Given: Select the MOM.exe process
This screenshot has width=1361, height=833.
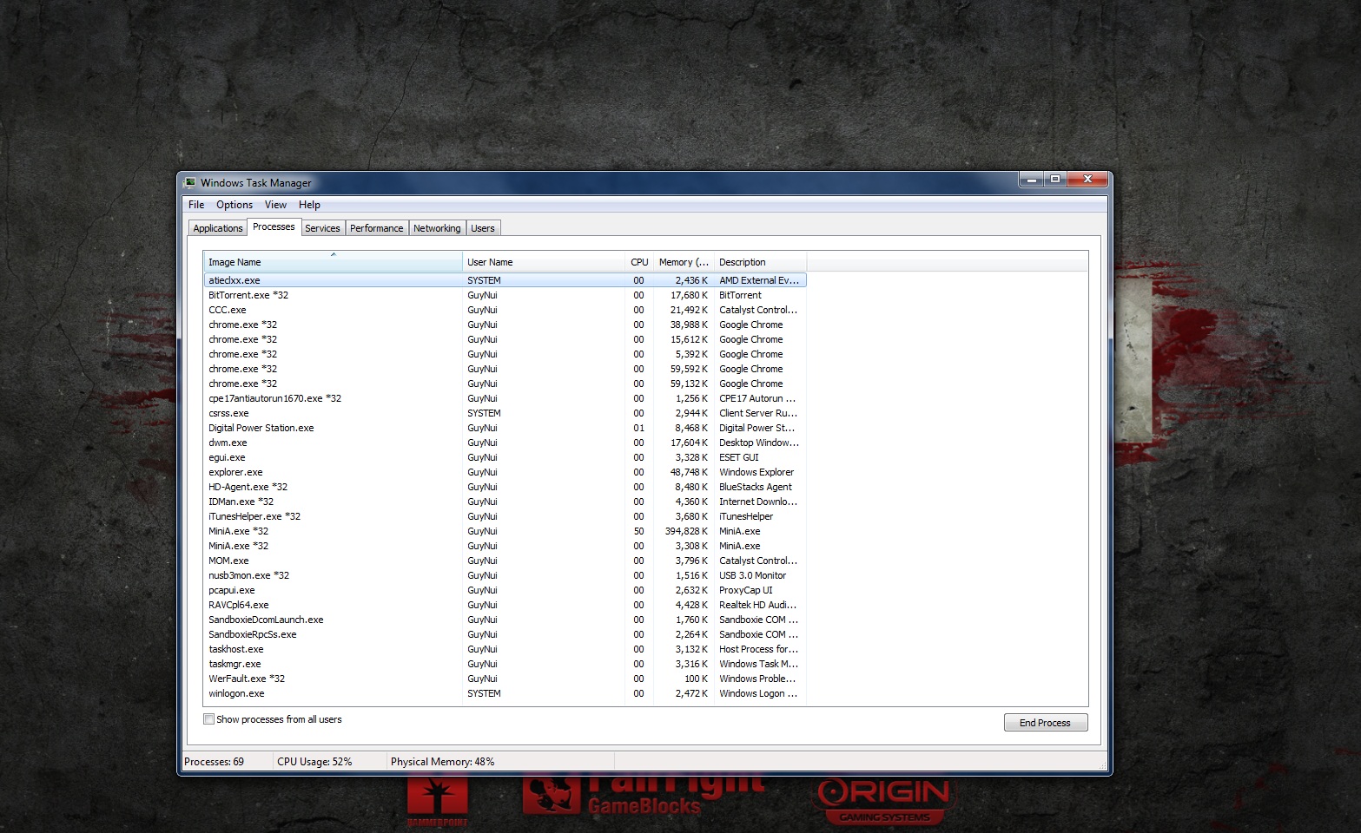Looking at the screenshot, I should (x=505, y=561).
